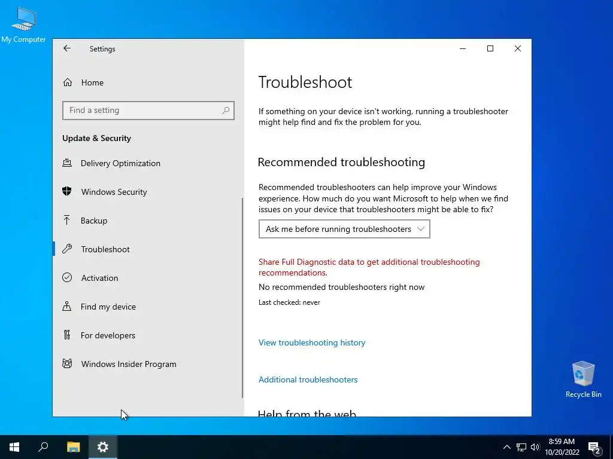This screenshot has width=613, height=459.
Task: Minimize the Settings window
Action: tap(463, 48)
